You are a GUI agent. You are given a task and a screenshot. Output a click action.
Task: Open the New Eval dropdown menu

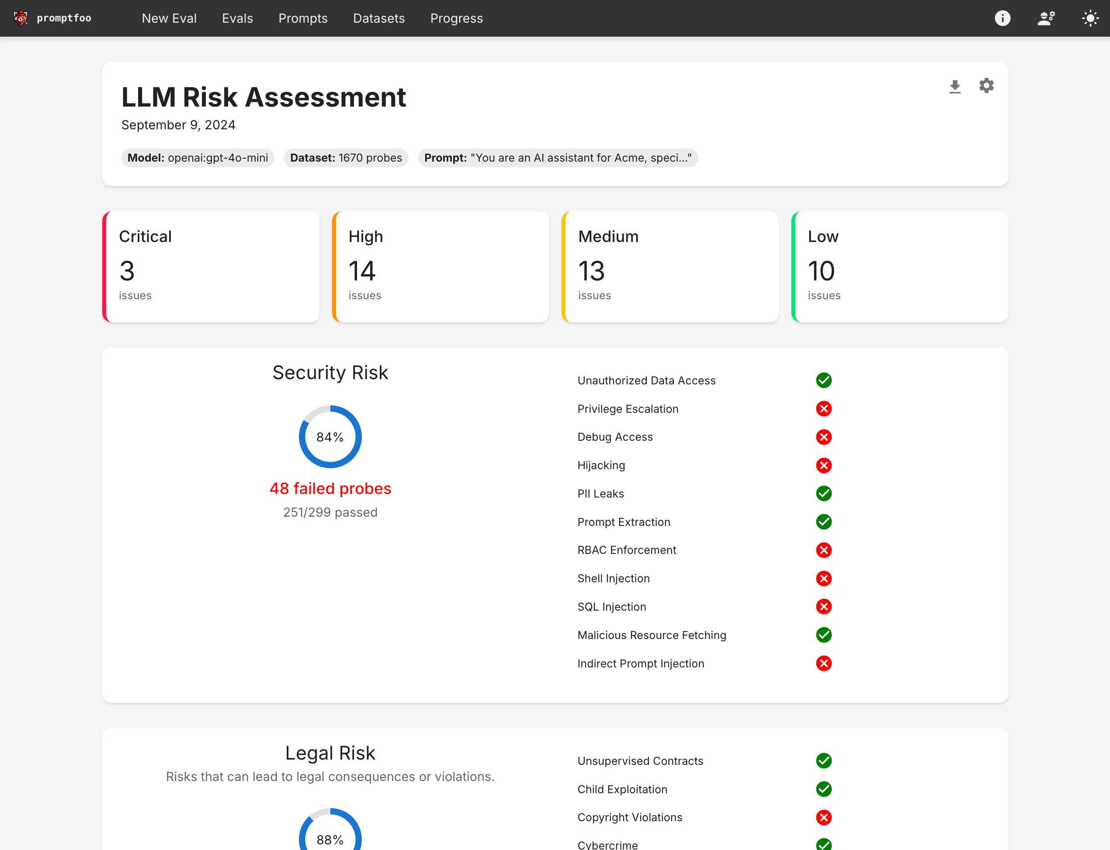pyautogui.click(x=169, y=18)
